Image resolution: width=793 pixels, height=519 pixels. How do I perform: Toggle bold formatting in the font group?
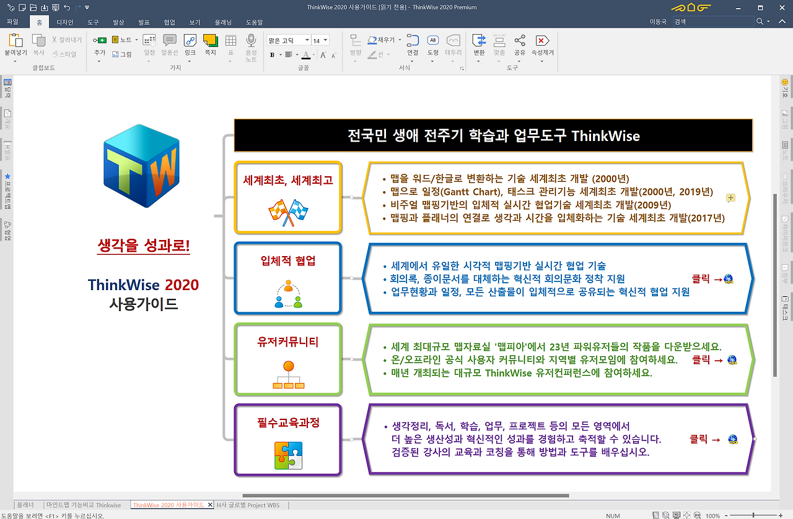point(272,54)
